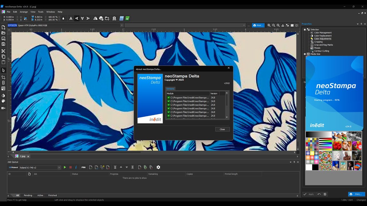
Task: Switch to the Pending jobs tab
Action: tap(28, 195)
